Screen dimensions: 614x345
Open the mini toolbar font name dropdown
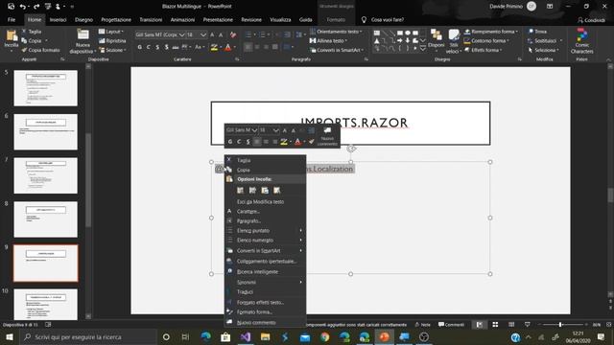coord(254,130)
